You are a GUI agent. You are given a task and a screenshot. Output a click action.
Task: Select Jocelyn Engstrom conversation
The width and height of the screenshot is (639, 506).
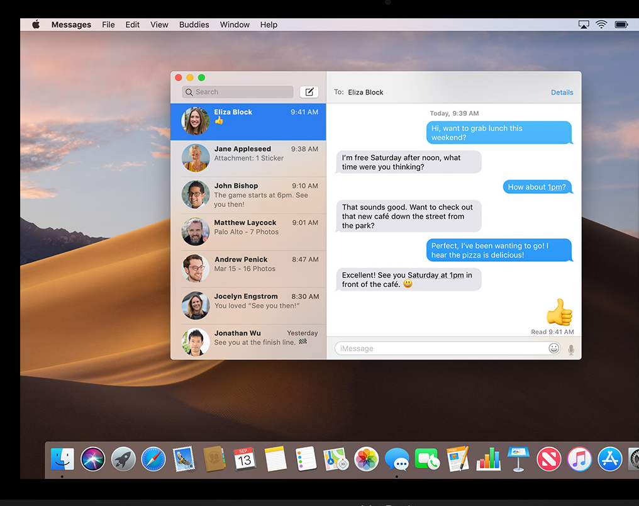248,306
